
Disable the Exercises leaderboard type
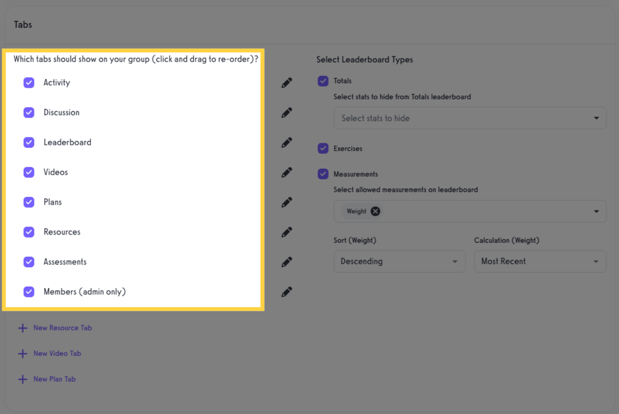point(323,148)
